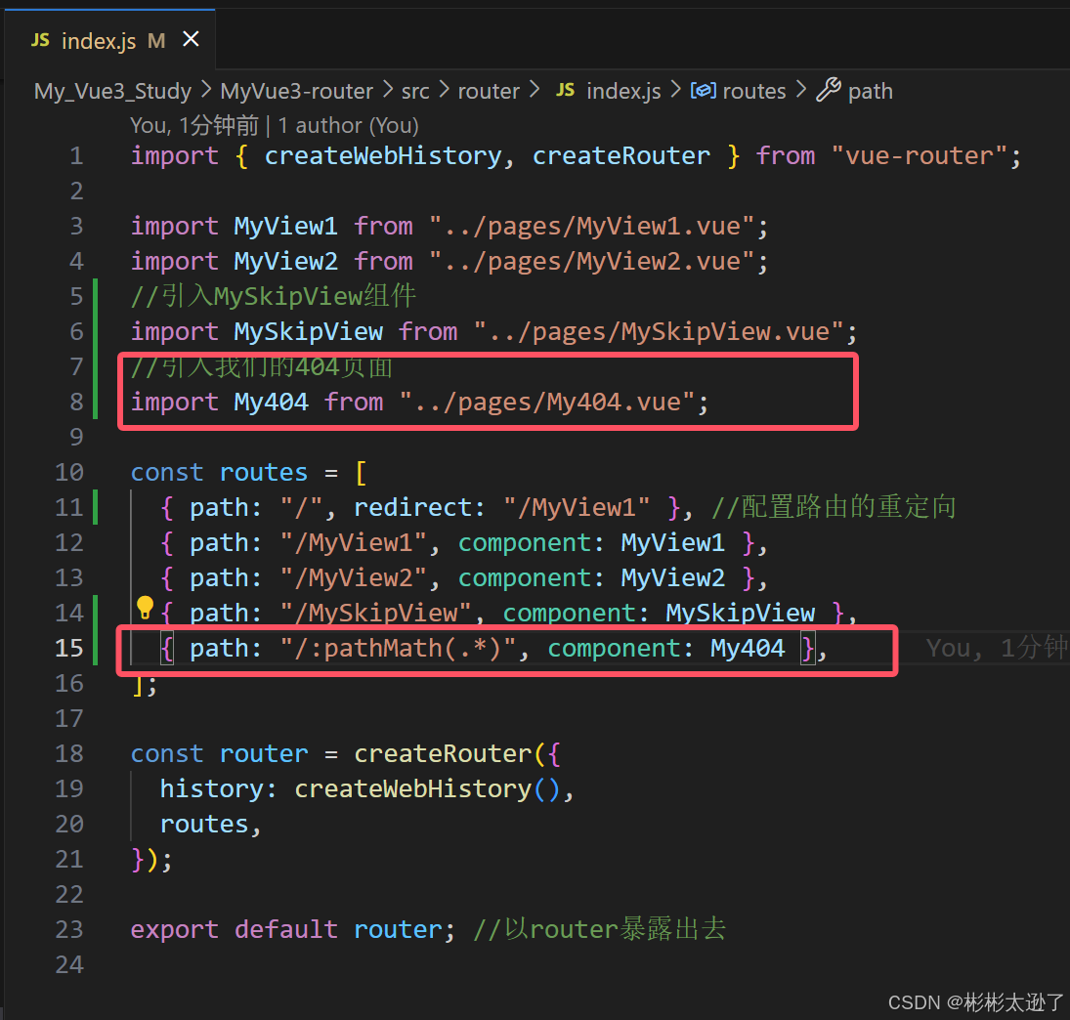Viewport: 1070px width, 1020px height.
Task: Open MyVue3-router breadcrumb
Action: [x=297, y=91]
